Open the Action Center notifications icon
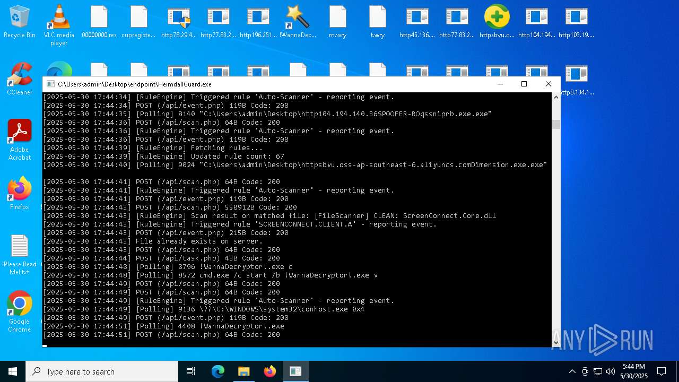 (661, 371)
